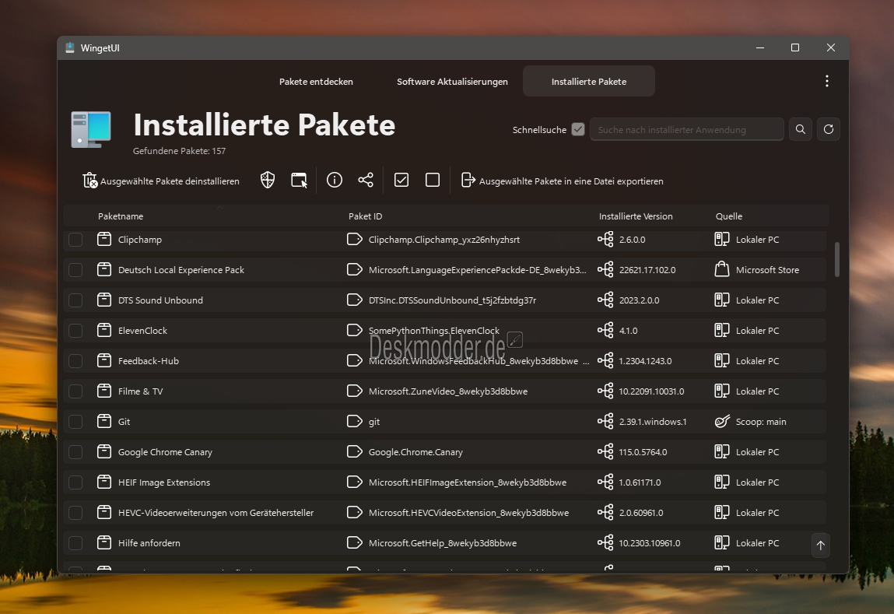Click the ID tag icon for Google.Chrome.Canary
The height and width of the screenshot is (614, 894).
[x=355, y=451]
